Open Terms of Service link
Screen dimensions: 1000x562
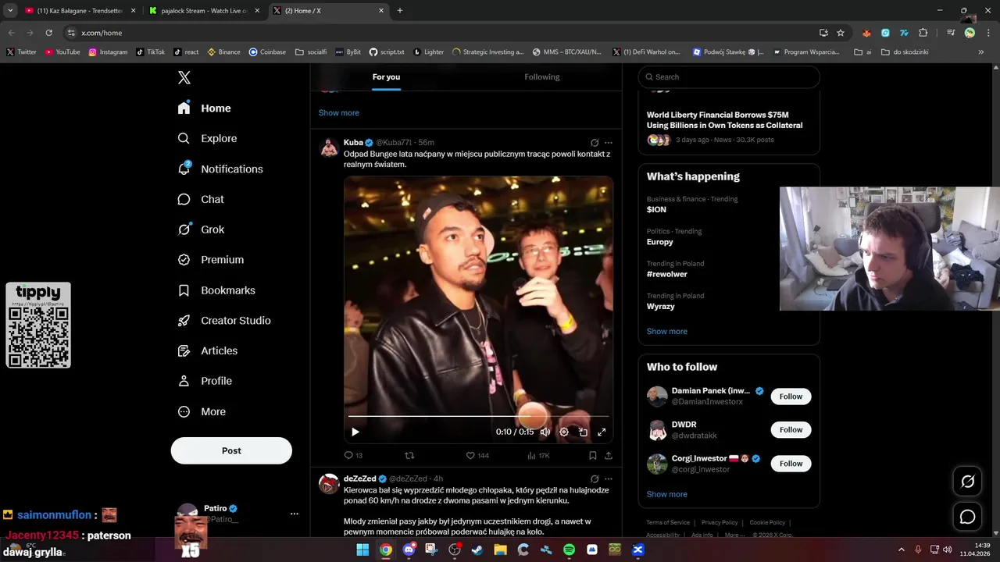(x=668, y=522)
